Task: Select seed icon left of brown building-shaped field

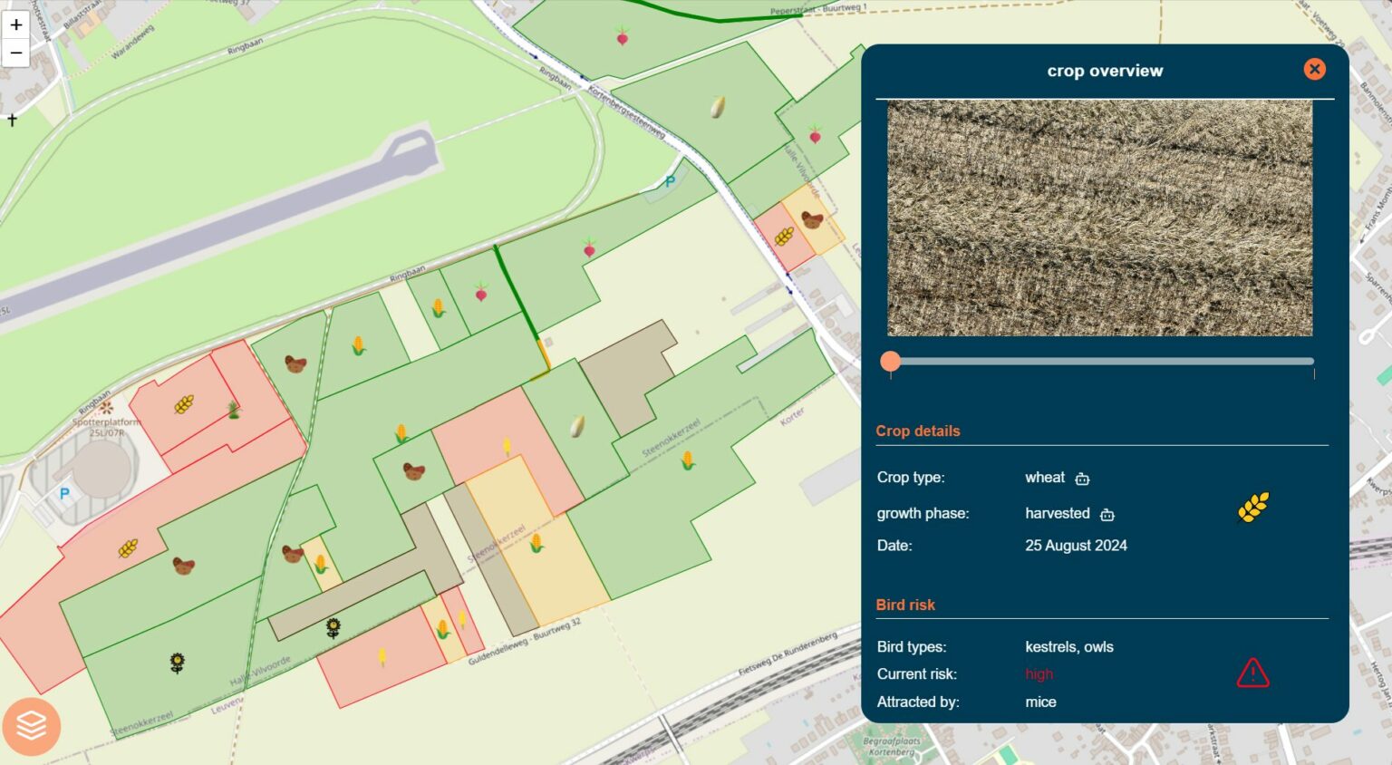Action: coord(576,425)
